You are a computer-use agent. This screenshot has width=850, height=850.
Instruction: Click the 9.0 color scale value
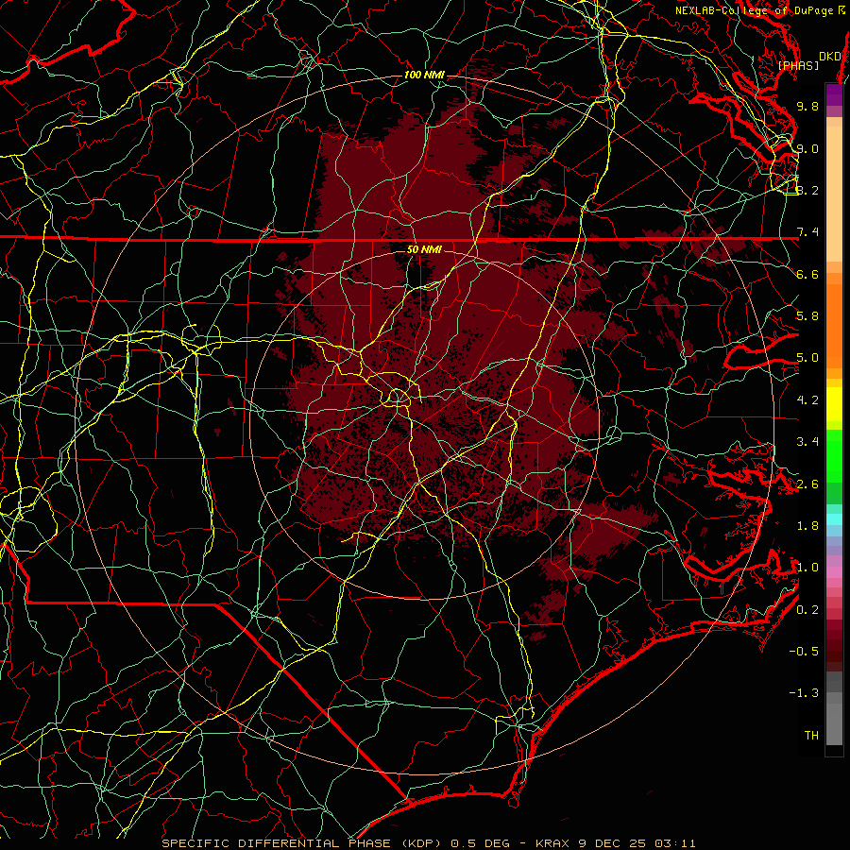point(807,148)
